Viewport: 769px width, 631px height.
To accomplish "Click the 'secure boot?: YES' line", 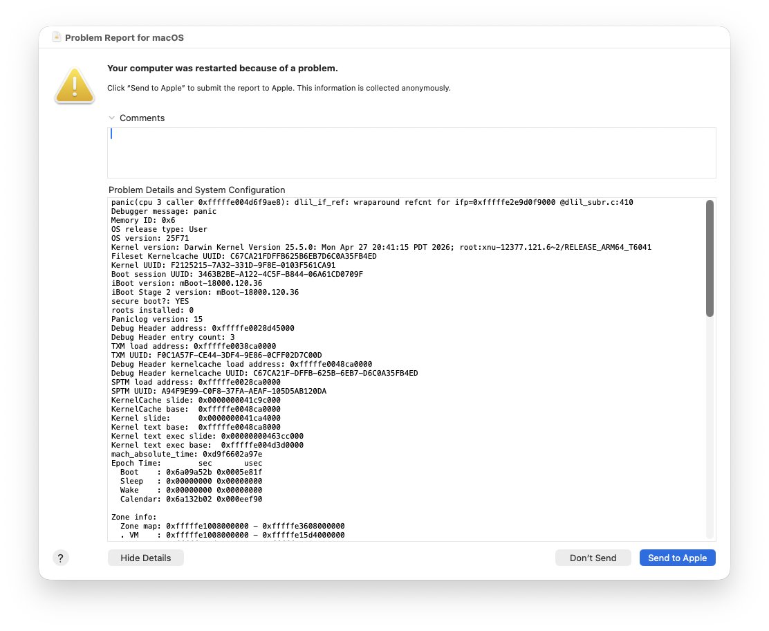I will tap(149, 301).
